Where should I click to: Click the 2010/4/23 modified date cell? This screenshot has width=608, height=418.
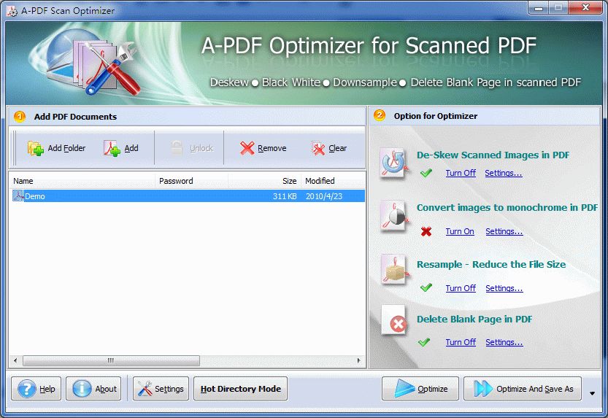tap(324, 196)
